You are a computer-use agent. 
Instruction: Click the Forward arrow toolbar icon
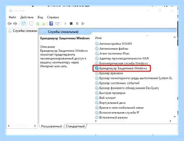(x=15, y=23)
